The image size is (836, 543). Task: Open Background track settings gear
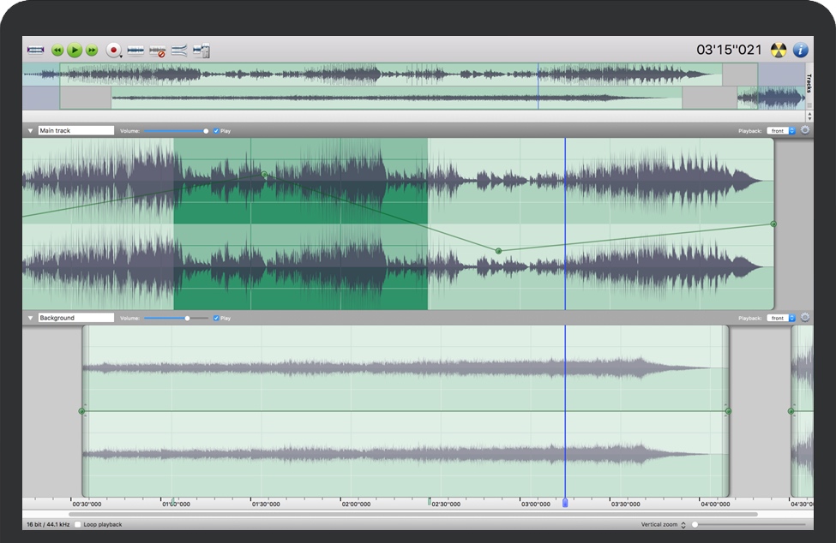click(x=805, y=318)
